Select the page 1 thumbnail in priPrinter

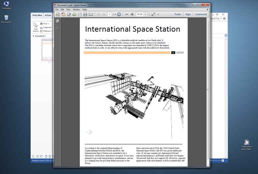point(47,50)
